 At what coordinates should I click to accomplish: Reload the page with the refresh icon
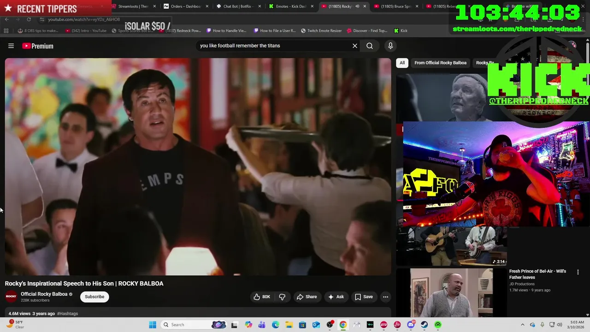coord(29,19)
